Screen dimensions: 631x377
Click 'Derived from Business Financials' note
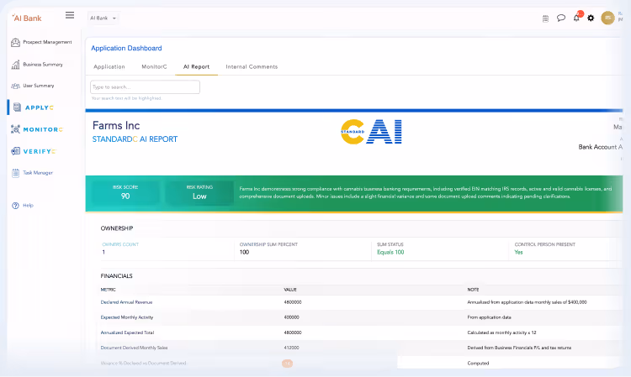coord(519,348)
